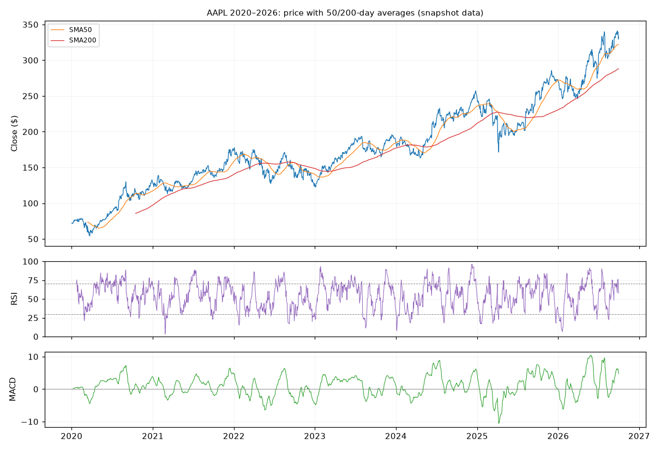Click the 2026 x-axis year label
Screen dimensions: 660x450
(x=558, y=436)
